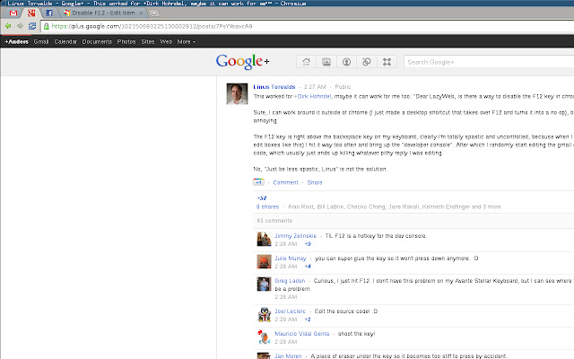Viewport: 574px width, 359px height.
Task: Switch to the Gmail browser tab
Action: coord(13,13)
